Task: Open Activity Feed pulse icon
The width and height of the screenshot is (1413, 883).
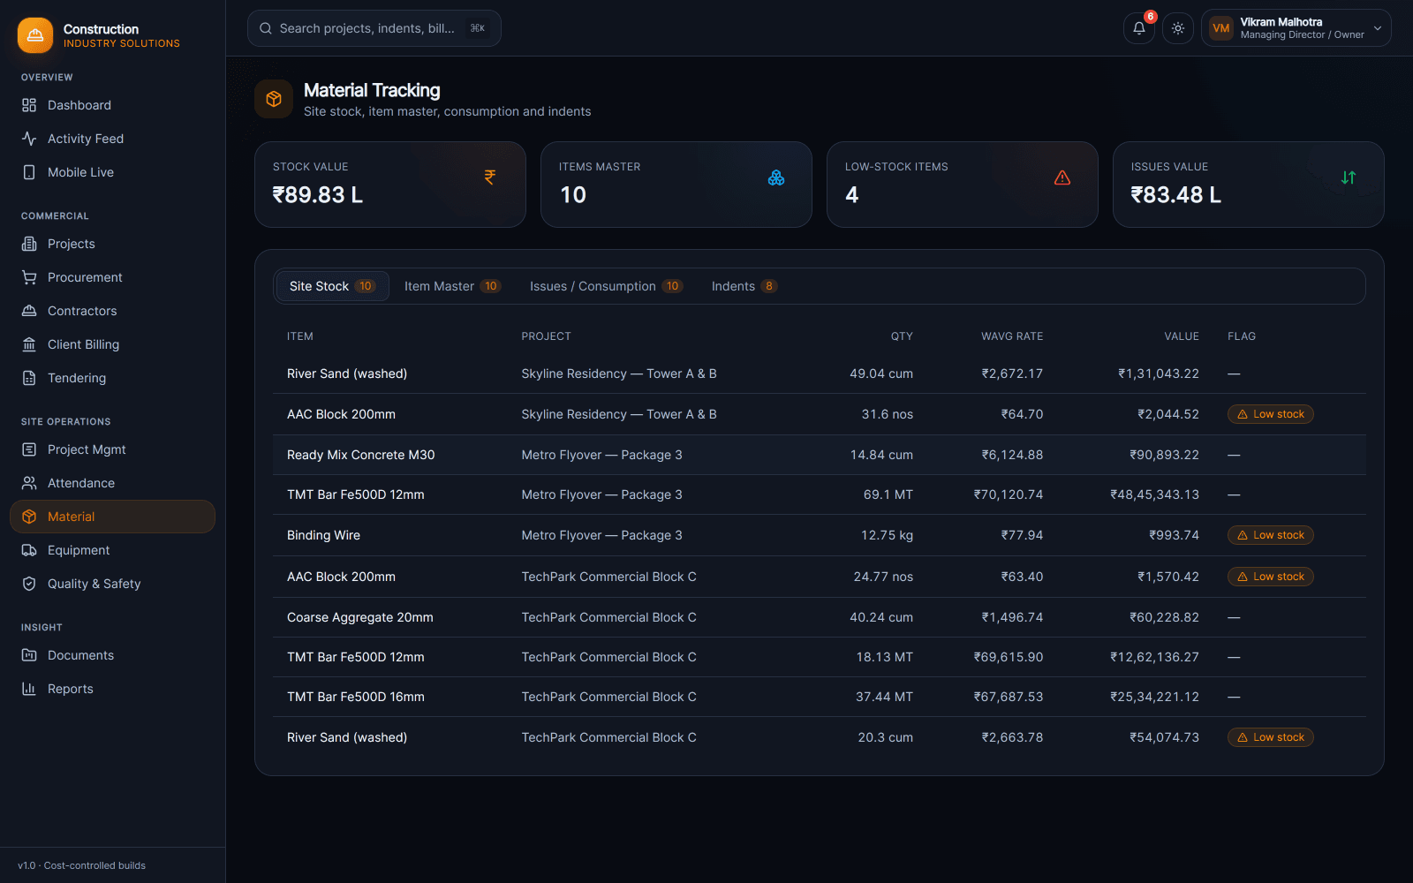Action: point(29,139)
